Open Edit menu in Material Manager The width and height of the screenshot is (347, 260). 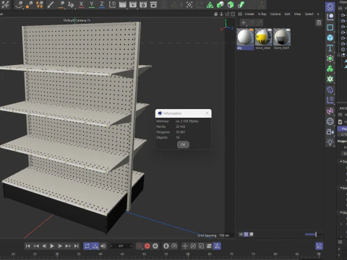287,14
